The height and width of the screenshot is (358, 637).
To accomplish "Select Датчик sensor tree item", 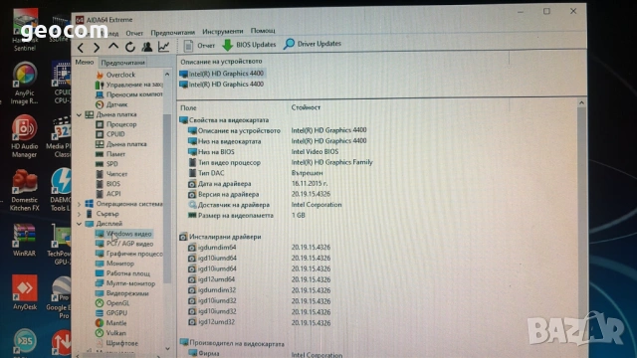I will tap(111, 104).
